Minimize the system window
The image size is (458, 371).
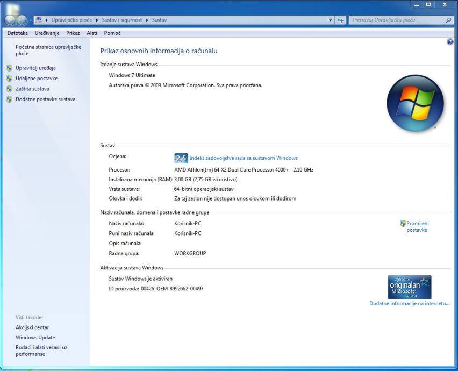(x=417, y=5)
